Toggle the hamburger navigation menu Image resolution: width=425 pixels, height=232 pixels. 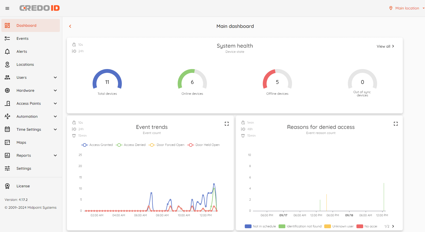[x=7, y=8]
